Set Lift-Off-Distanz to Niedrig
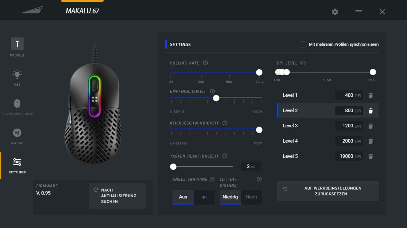 click(x=230, y=197)
